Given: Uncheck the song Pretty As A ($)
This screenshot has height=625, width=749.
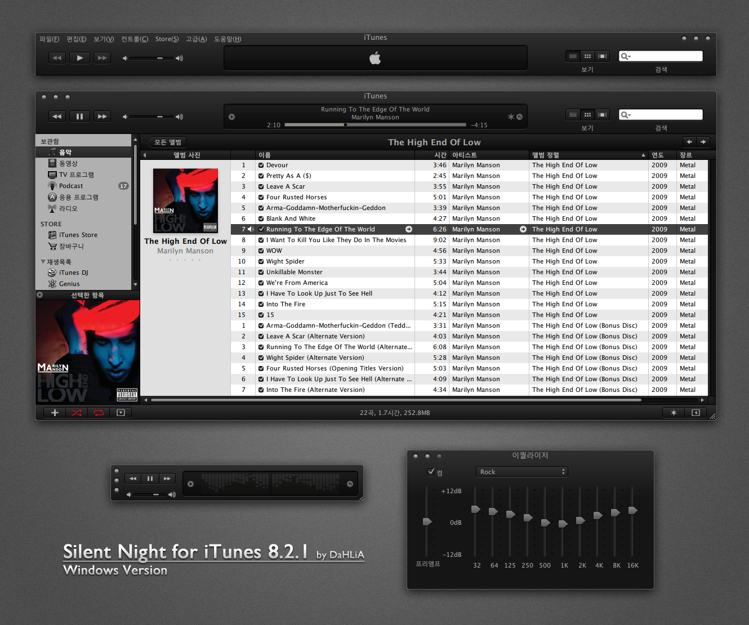Looking at the screenshot, I should pyautogui.click(x=261, y=176).
